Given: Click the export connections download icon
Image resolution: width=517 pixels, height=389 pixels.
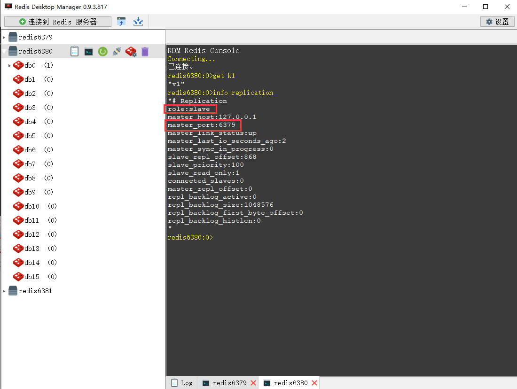Looking at the screenshot, I should click(138, 22).
